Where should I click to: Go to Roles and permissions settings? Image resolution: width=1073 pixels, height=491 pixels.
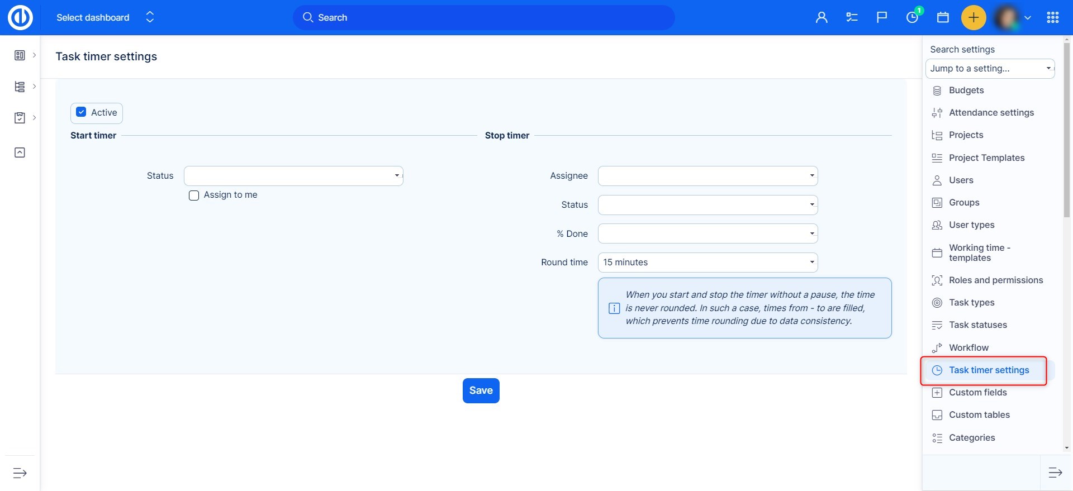995,280
